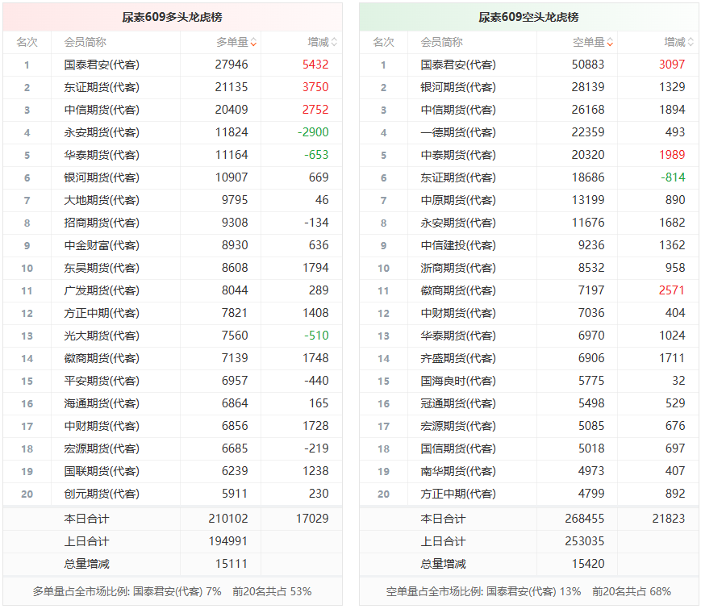
Task: Click 本日合计 label in short table
Action: pos(443,519)
